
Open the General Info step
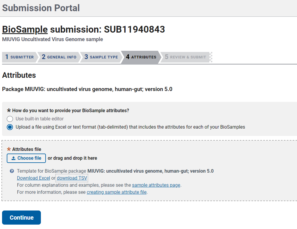(58, 57)
